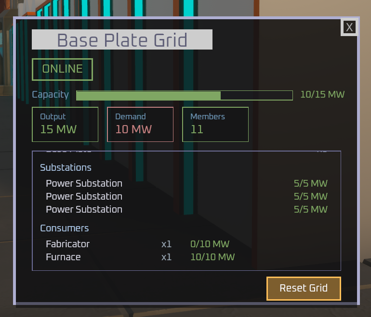The width and height of the screenshot is (371, 317).
Task: Select the Output 15 MW box
Action: [65, 125]
